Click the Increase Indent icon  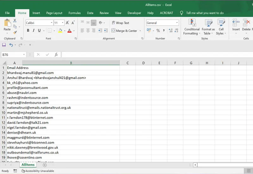[106, 30]
